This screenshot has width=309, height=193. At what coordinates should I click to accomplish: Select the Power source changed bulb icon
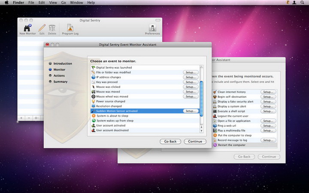(x=93, y=101)
